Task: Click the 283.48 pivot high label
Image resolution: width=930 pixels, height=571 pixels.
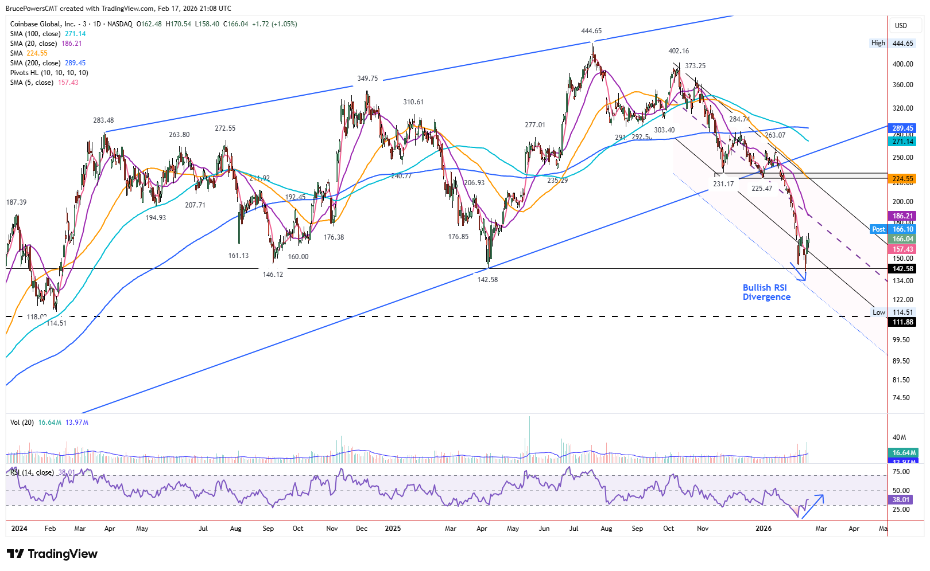Action: point(103,120)
